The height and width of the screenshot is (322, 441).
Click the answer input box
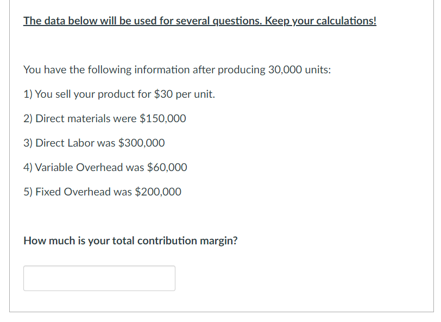coord(99,278)
